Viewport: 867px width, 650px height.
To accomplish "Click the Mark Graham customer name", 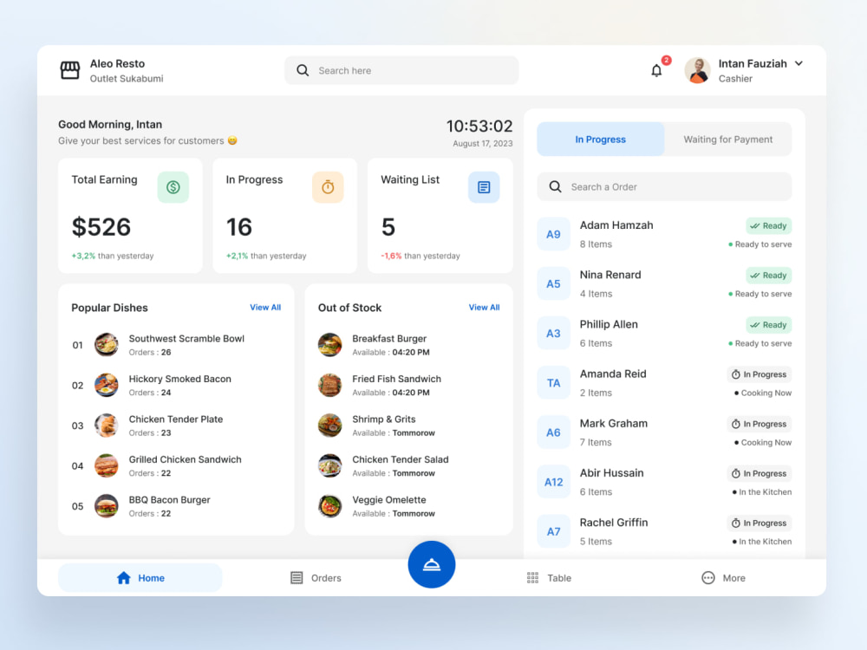I will tap(613, 424).
